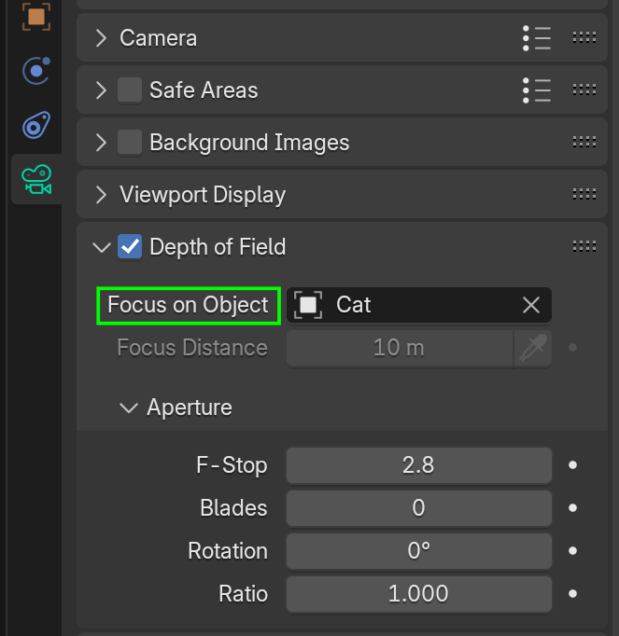Image resolution: width=619 pixels, height=636 pixels.
Task: Click the Focus Distance 10 m field
Action: pyautogui.click(x=400, y=348)
